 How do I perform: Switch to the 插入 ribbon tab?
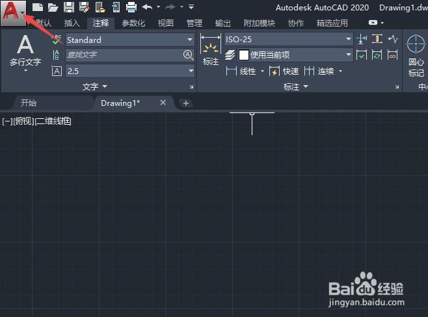[x=72, y=23]
